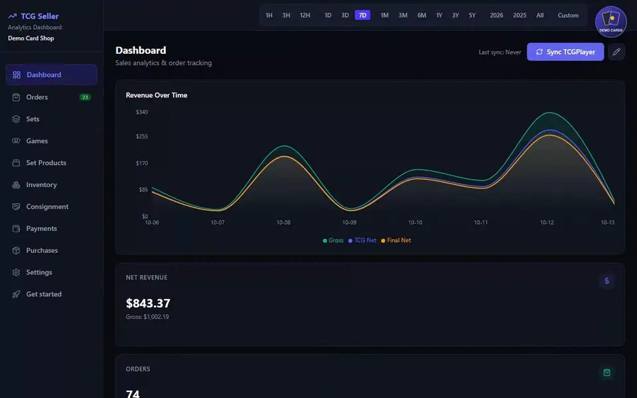The height and width of the screenshot is (398, 637).
Task: Switch to the 1D time range
Action: [x=328, y=15]
